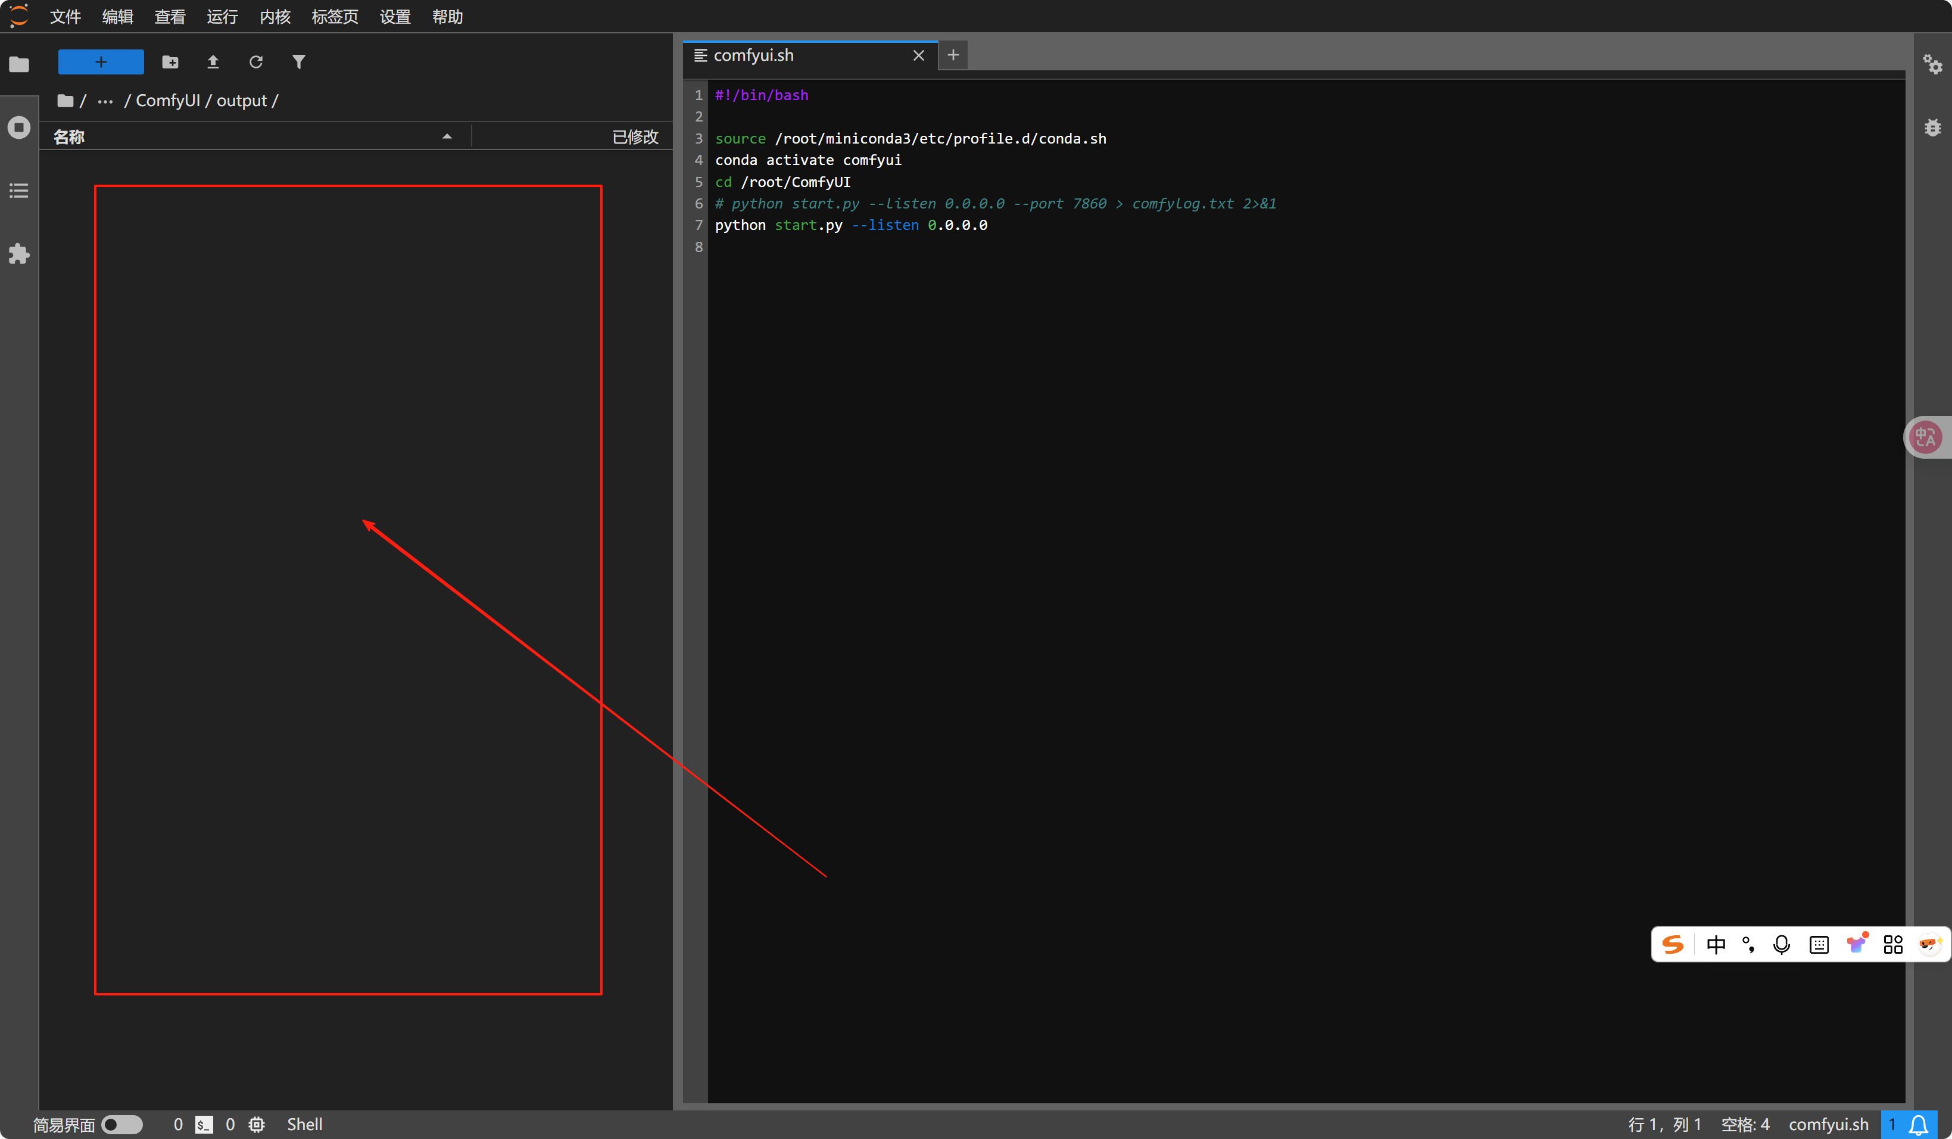This screenshot has height=1139, width=1952.
Task: Go to the root folder breadcrumb icon
Action: (65, 101)
